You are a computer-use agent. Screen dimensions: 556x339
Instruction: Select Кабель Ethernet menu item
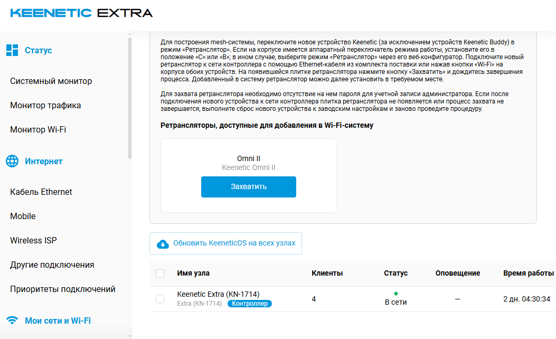point(41,192)
